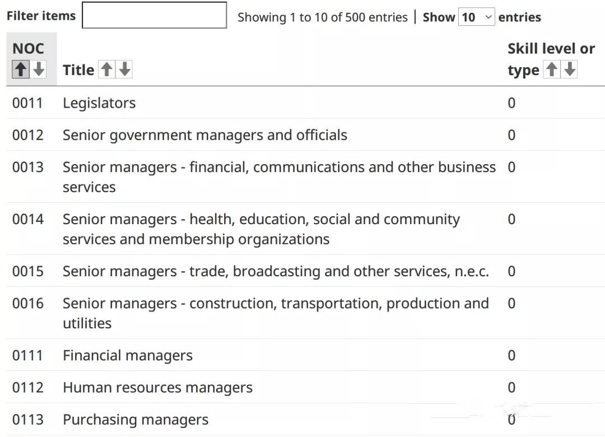
Task: Click Senior government managers and officials
Action: pos(205,134)
